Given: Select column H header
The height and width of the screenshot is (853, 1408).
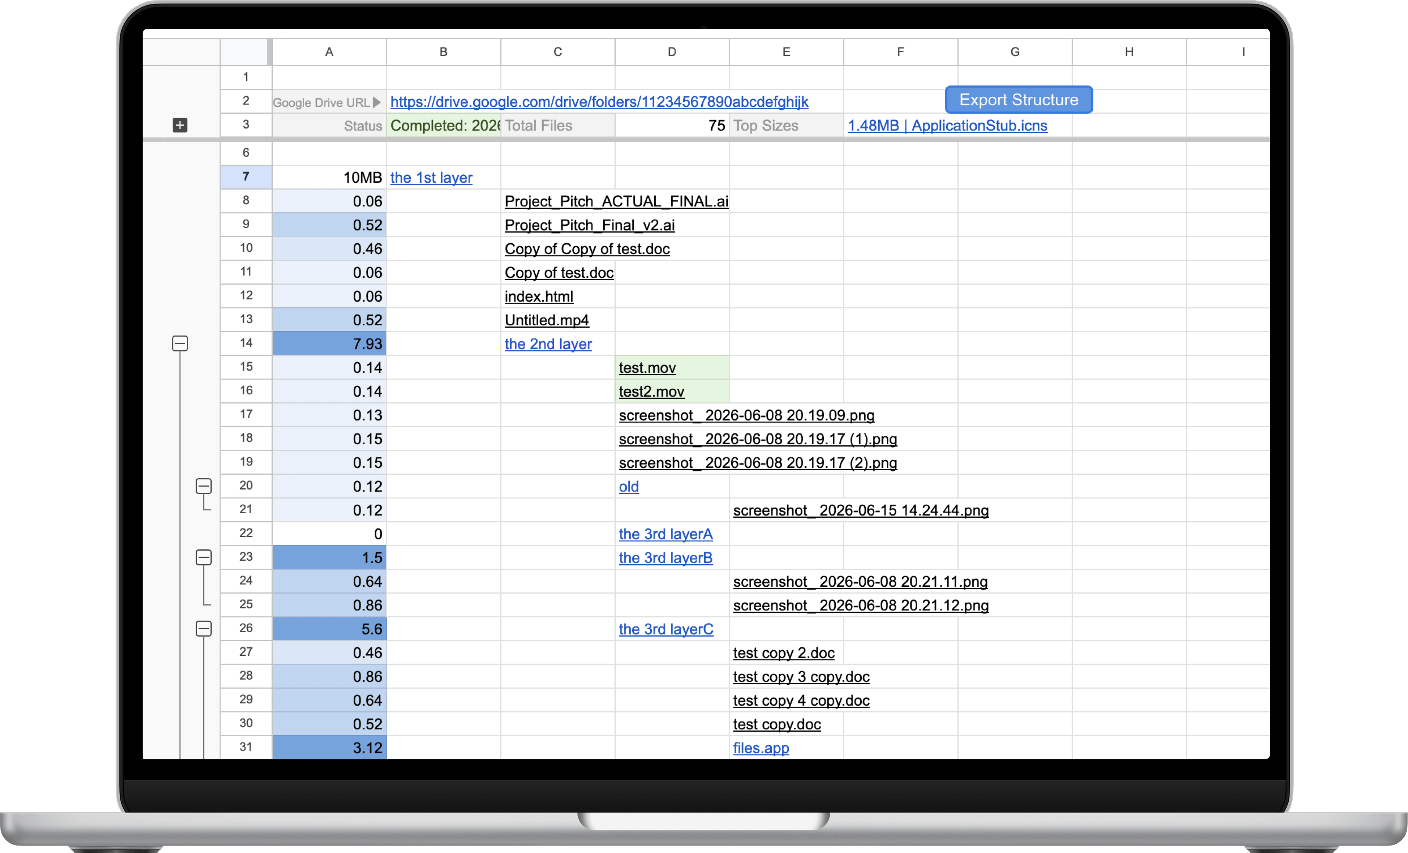Looking at the screenshot, I should click(x=1129, y=52).
